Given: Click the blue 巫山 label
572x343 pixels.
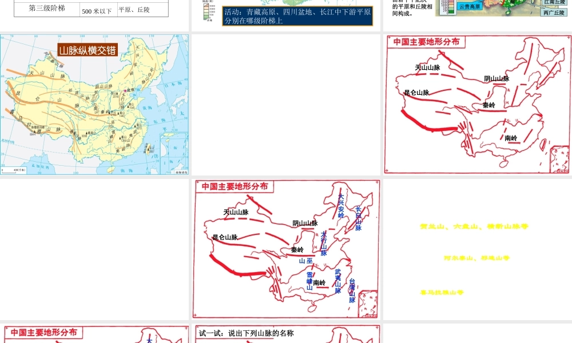Looking at the screenshot, I should coord(305,261).
